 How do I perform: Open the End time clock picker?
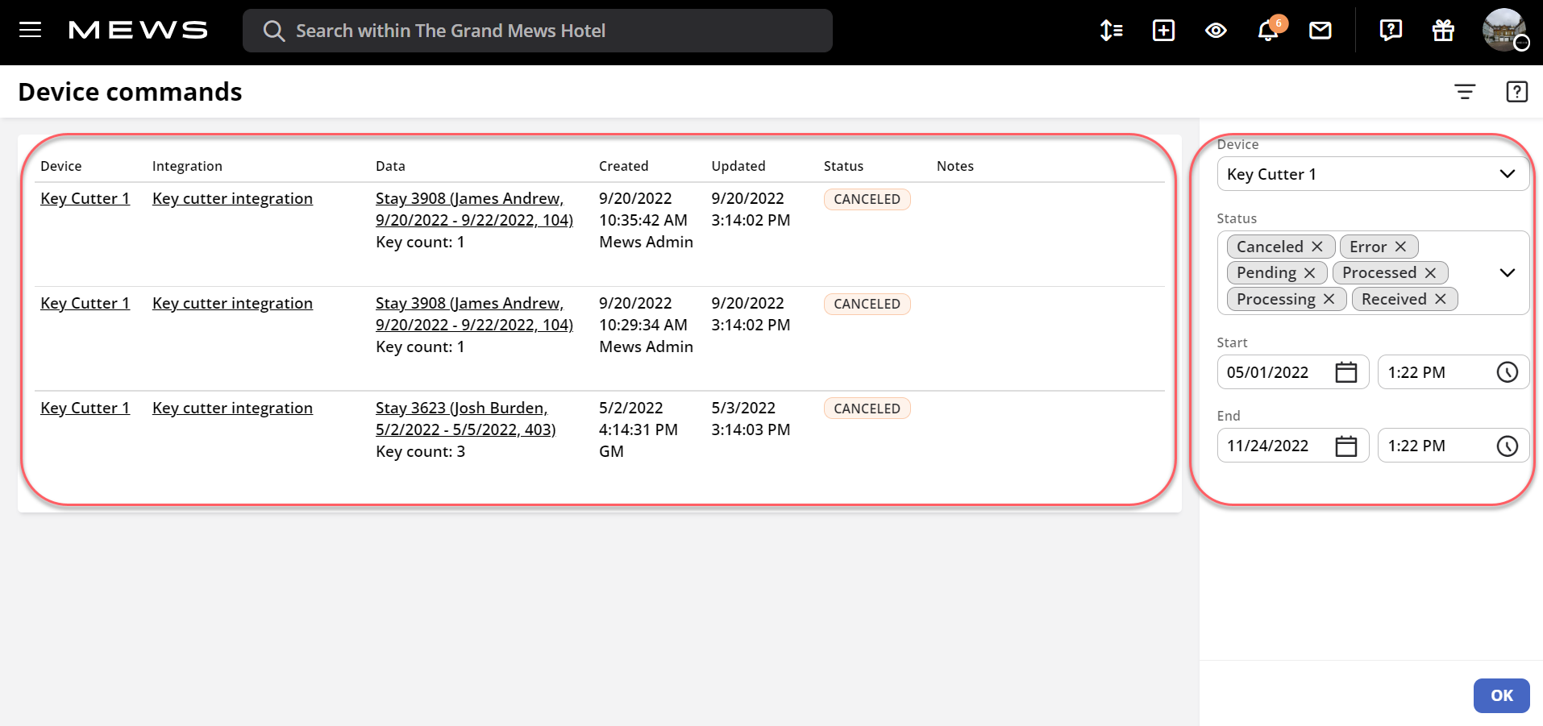[1508, 446]
